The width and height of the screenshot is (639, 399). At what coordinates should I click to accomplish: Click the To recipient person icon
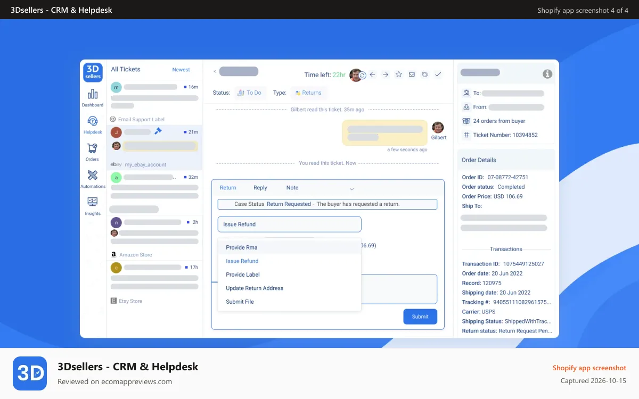click(466, 93)
